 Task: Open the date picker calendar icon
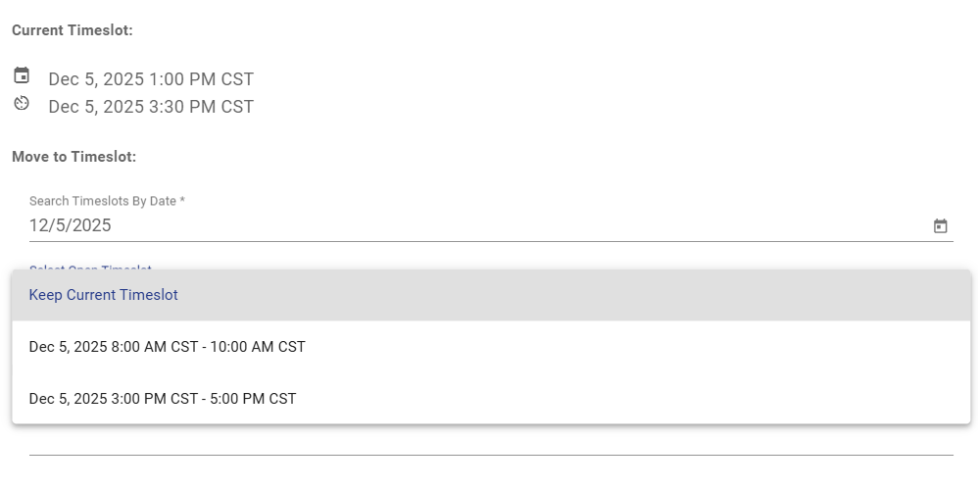point(940,226)
